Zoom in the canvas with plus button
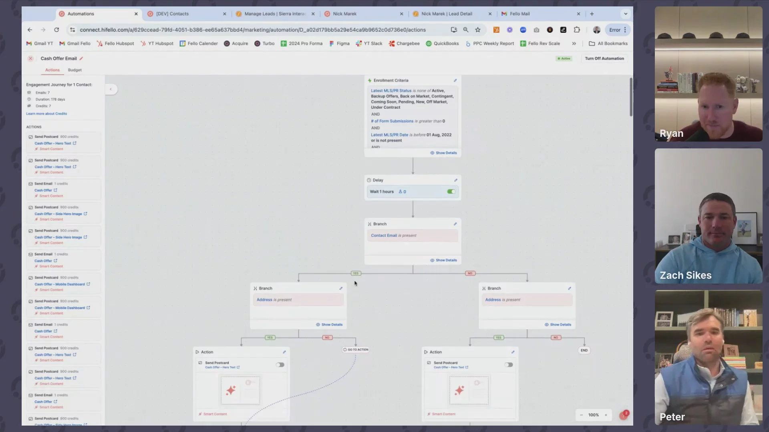The height and width of the screenshot is (432, 769). (x=606, y=415)
